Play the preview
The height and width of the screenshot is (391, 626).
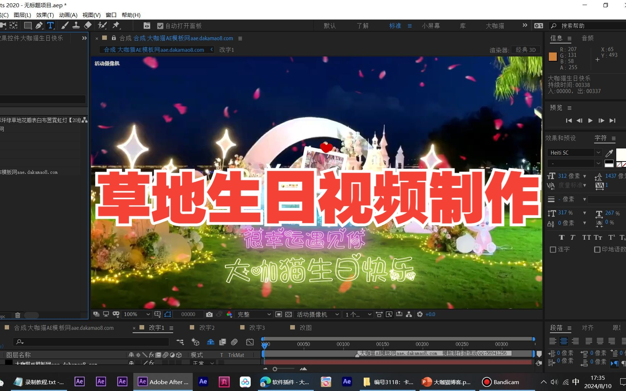590,121
